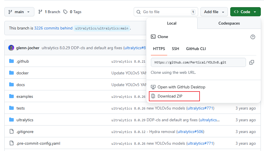Click the folder icon beside ultralytics
The image size is (264, 151).
11,120
